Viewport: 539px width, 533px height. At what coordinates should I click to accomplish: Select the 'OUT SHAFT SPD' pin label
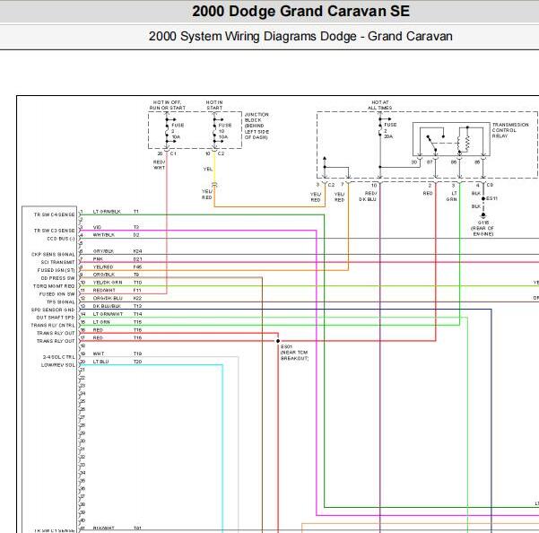pos(56,318)
